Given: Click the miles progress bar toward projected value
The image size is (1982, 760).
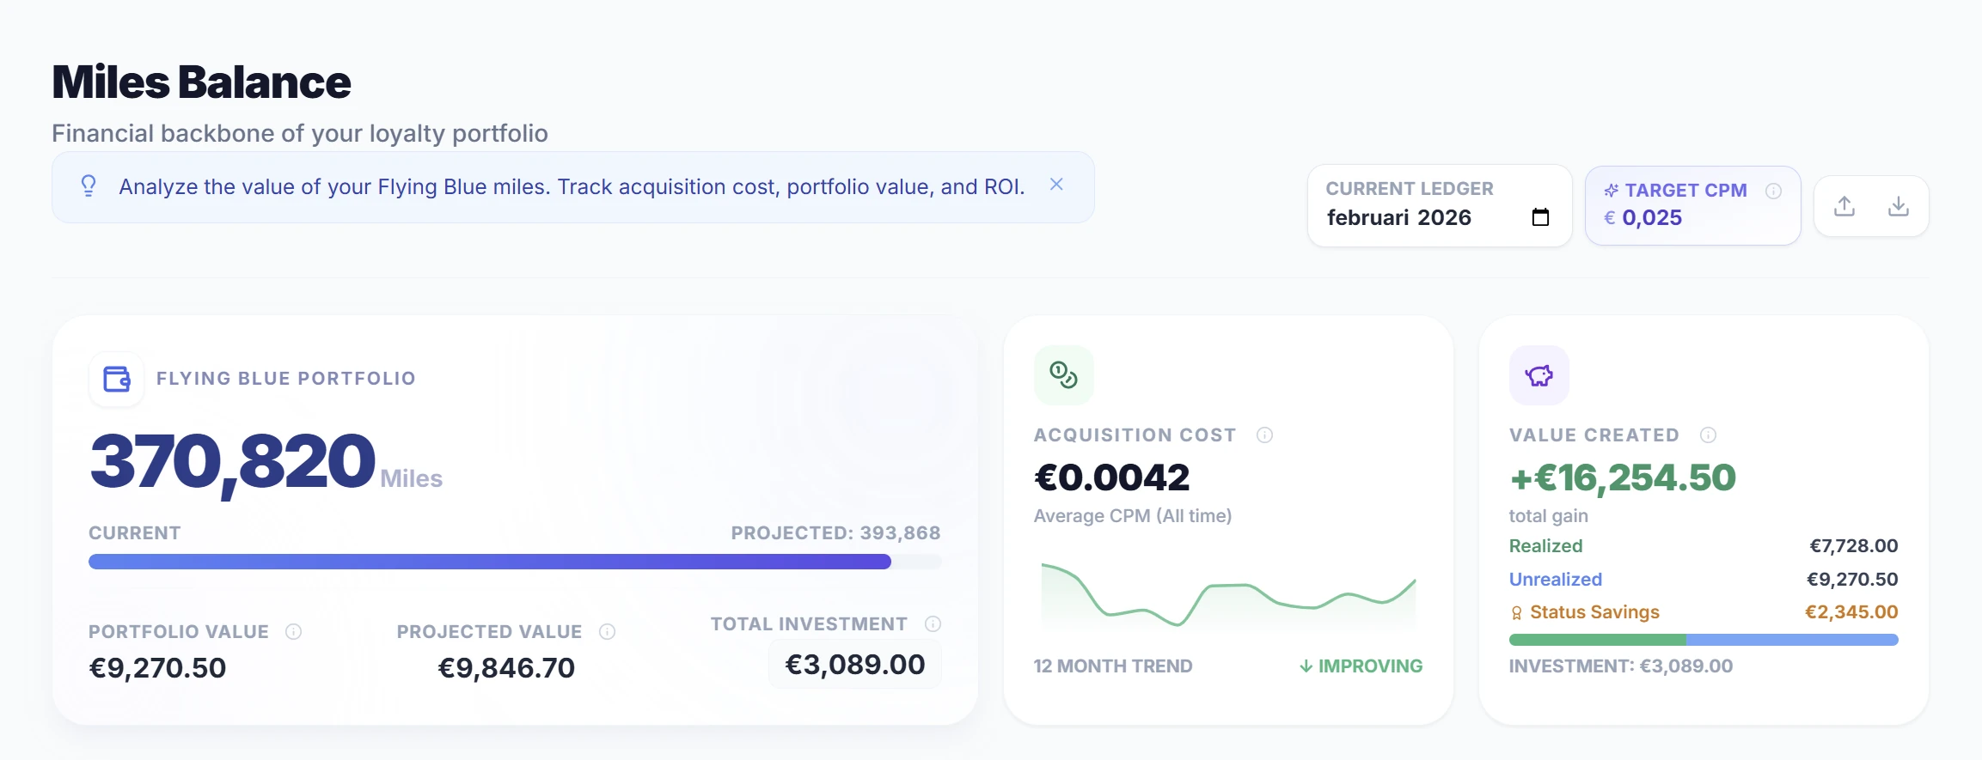Looking at the screenshot, I should tap(514, 562).
